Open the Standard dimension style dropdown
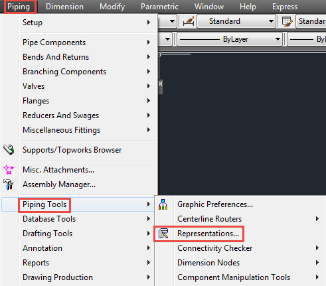 tap(236, 21)
